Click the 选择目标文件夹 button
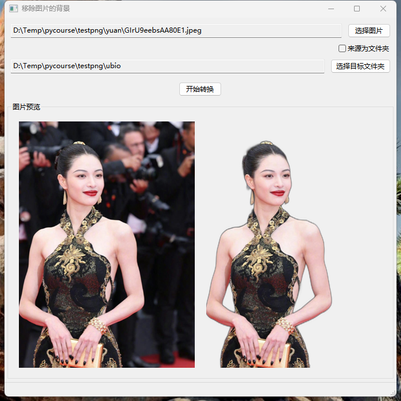 click(360, 66)
